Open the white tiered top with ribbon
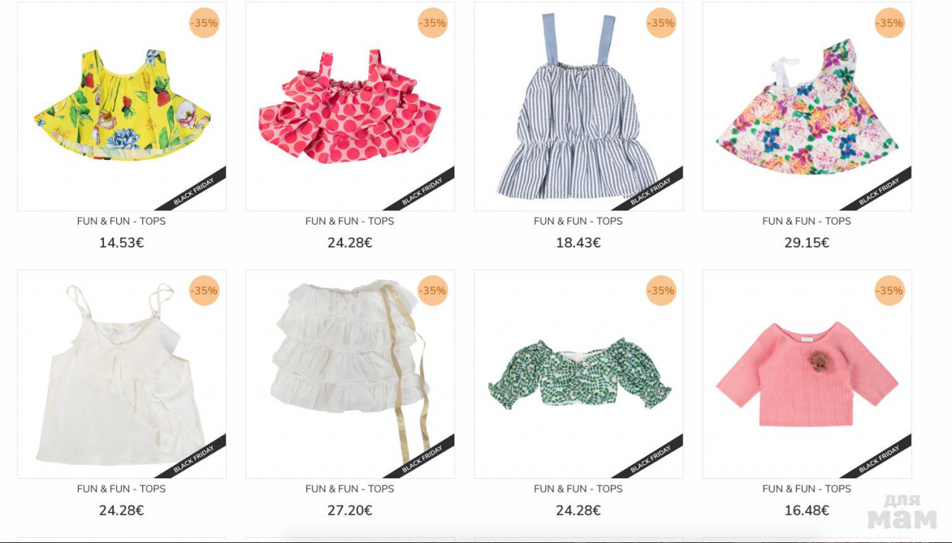This screenshot has width=952, height=543. pyautogui.click(x=350, y=374)
